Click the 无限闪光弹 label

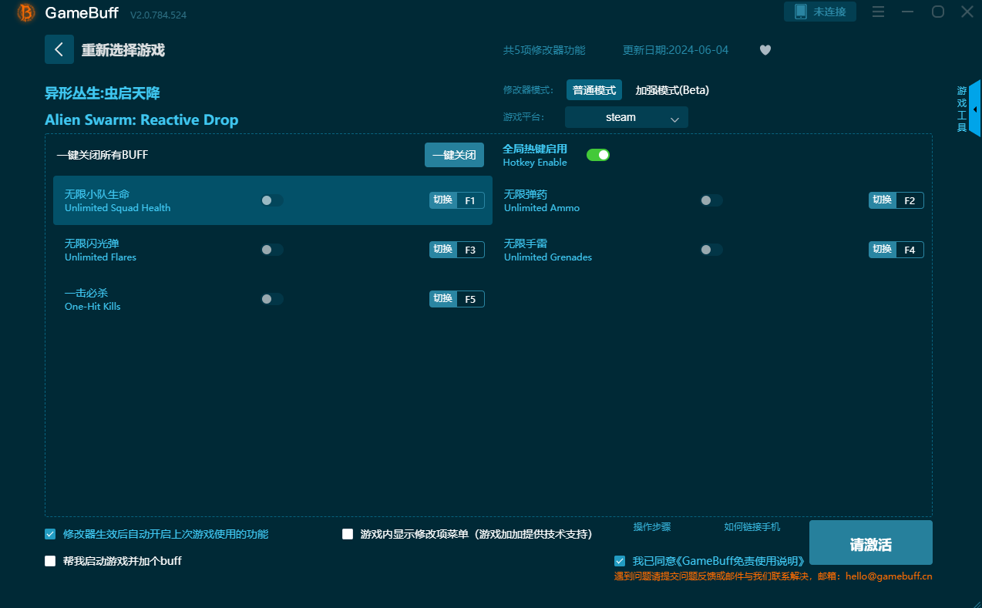[x=92, y=244]
